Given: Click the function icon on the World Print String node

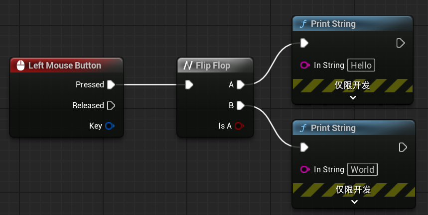Looking at the screenshot, I should [302, 128].
